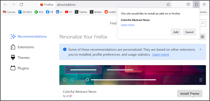
Task: Open the Firefox hamburger application menu
Action: [204, 4]
